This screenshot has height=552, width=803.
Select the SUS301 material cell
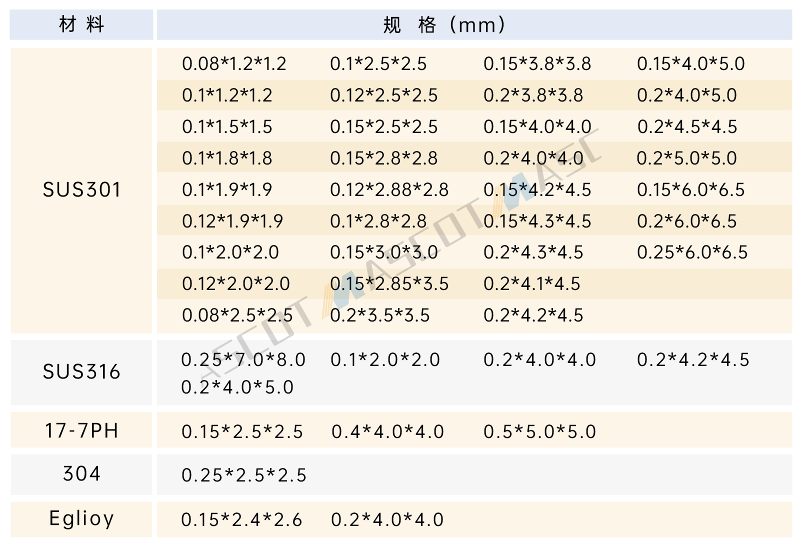click(81, 190)
